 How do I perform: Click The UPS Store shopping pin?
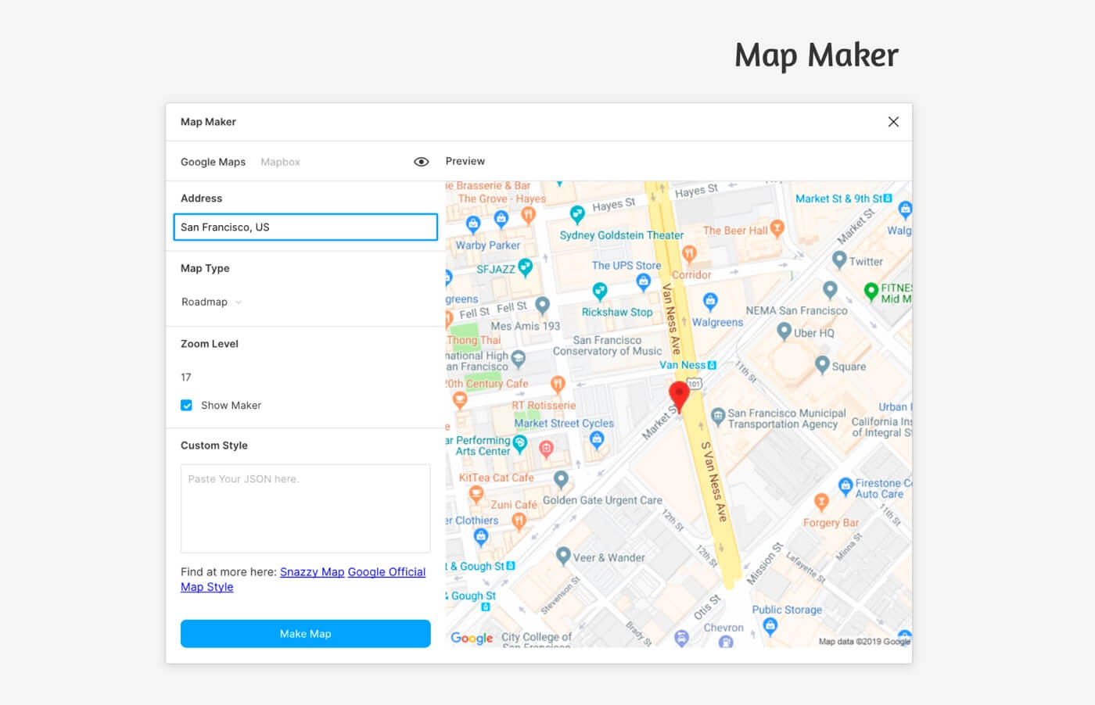(x=644, y=281)
